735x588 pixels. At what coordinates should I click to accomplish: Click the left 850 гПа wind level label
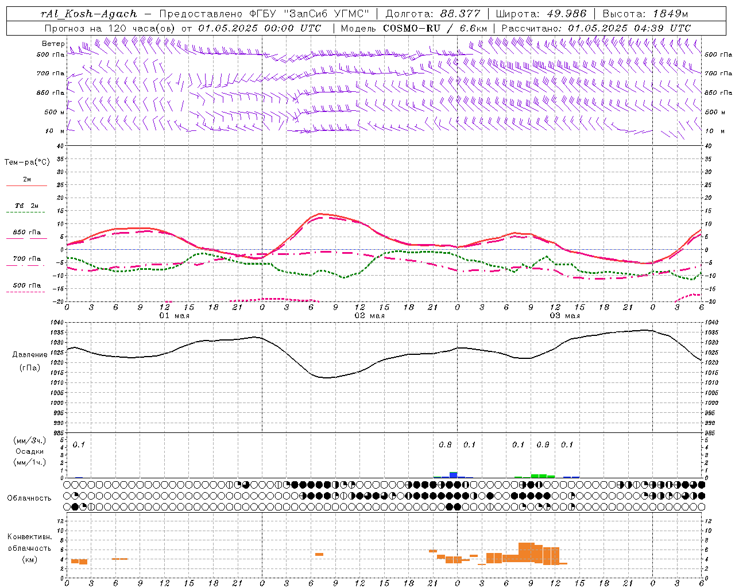point(51,92)
